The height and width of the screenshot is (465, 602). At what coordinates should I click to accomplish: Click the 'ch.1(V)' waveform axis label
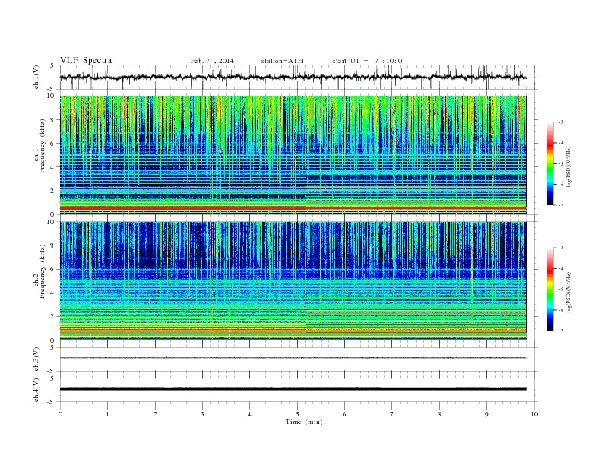[x=36, y=77]
